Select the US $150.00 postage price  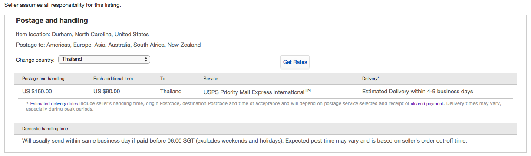coord(37,92)
